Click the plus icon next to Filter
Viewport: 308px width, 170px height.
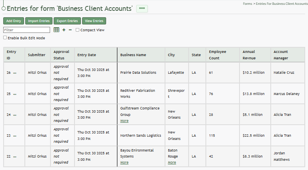[64, 30]
